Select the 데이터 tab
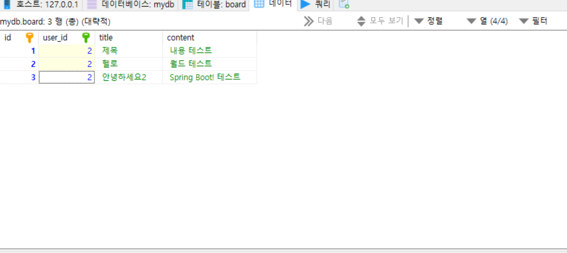This screenshot has width=567, height=253. pyautogui.click(x=273, y=4)
